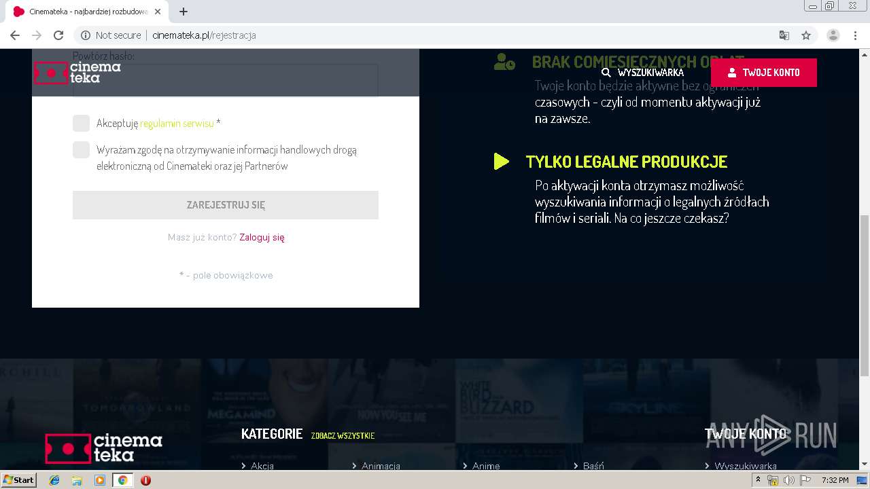This screenshot has height=489, width=870.
Task: Open the Action Center flag icon
Action: (x=805, y=480)
